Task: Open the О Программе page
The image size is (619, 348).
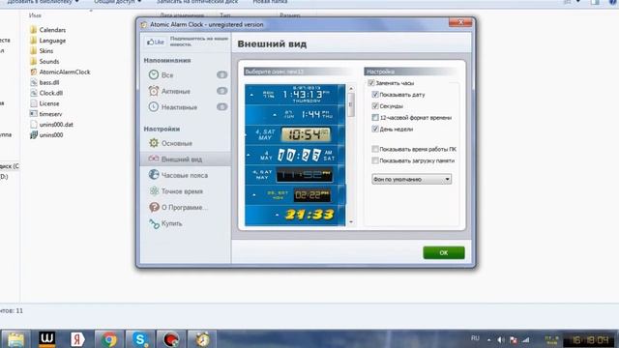Action: tap(186, 207)
